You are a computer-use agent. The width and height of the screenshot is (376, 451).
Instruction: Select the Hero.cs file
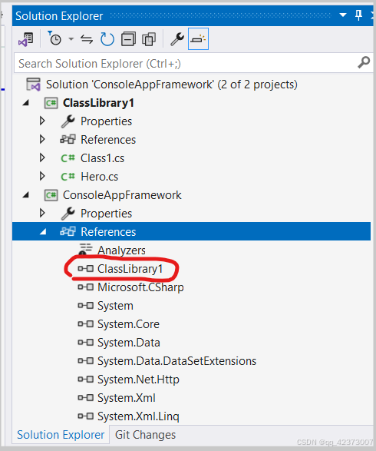pos(100,177)
